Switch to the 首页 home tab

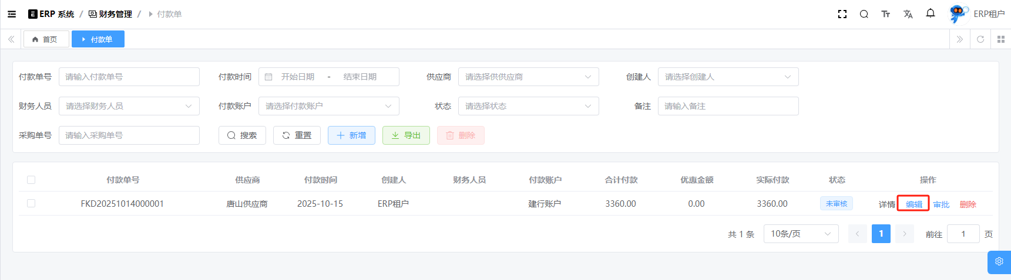pos(46,39)
